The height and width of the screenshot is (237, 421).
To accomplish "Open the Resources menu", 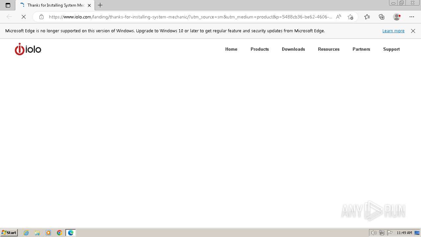I will pos(329,49).
